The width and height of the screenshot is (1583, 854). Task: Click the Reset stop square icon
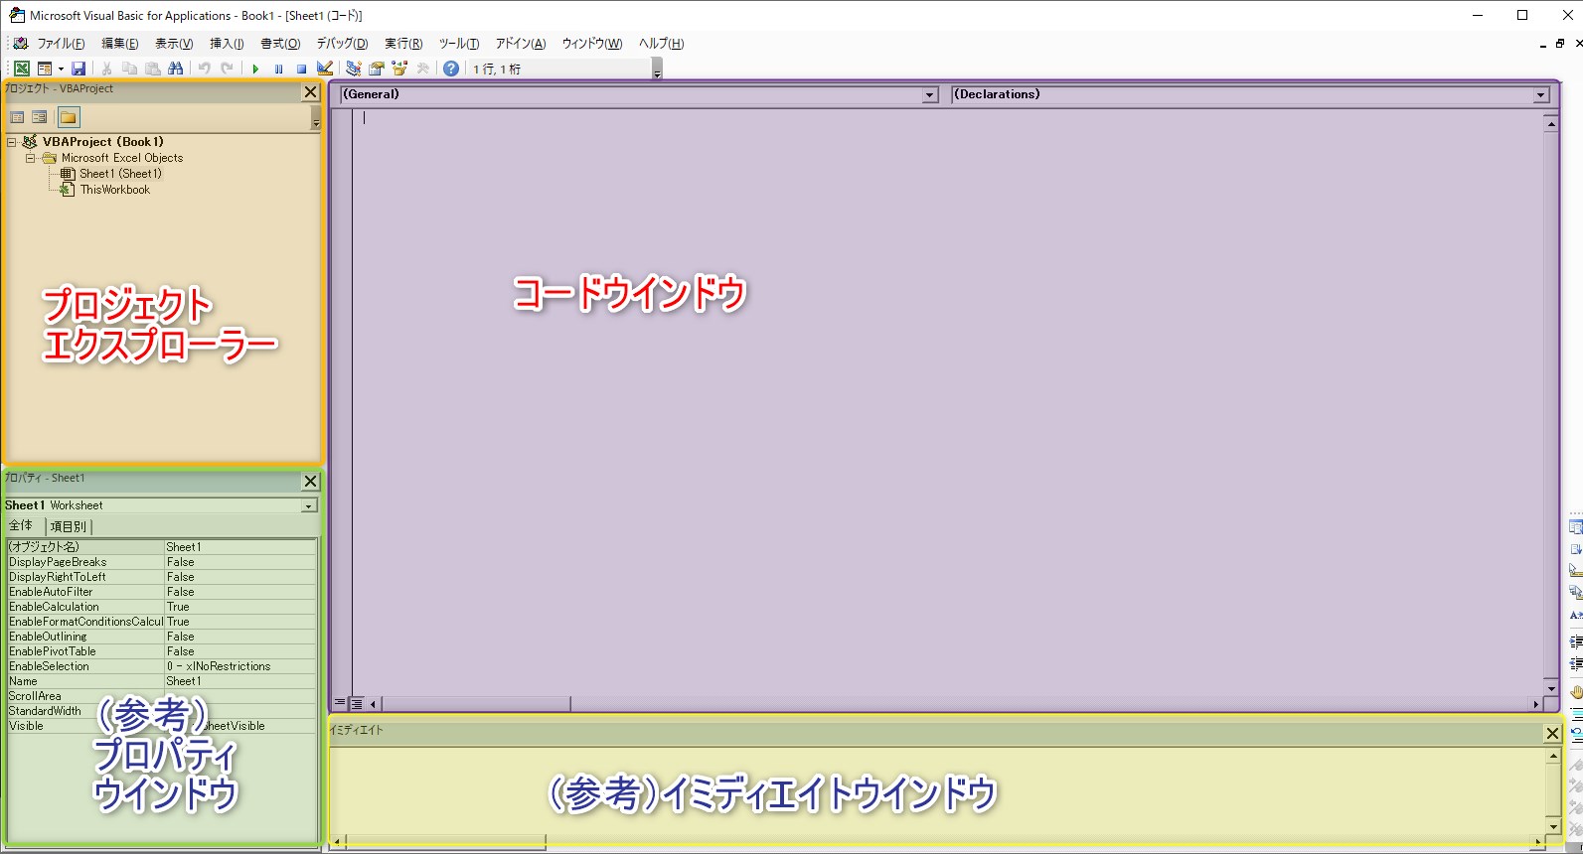(x=301, y=69)
